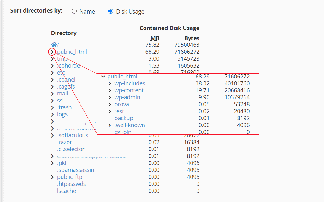The height and width of the screenshot is (202, 324).
Task: Click the MB column header
Action: coord(155,38)
